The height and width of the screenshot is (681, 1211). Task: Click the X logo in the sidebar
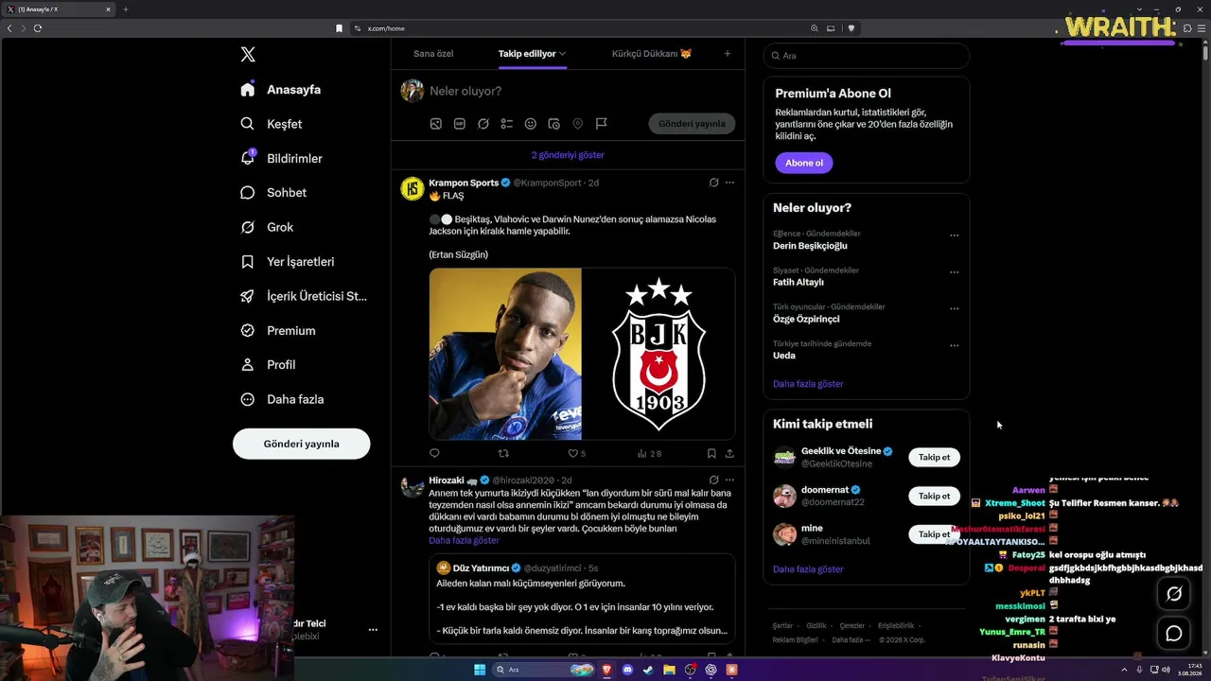248,55
